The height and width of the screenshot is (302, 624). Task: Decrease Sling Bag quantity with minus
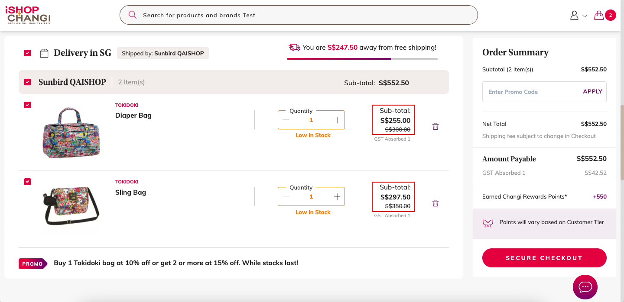point(286,196)
